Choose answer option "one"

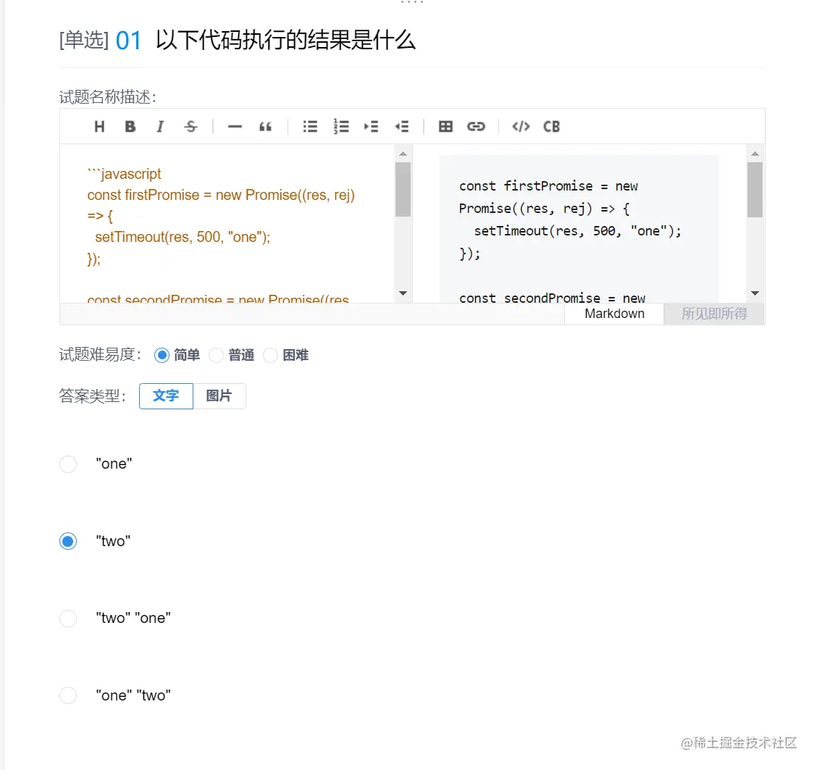[x=68, y=464]
